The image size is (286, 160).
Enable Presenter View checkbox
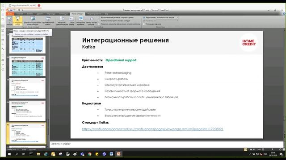click(x=144, y=24)
